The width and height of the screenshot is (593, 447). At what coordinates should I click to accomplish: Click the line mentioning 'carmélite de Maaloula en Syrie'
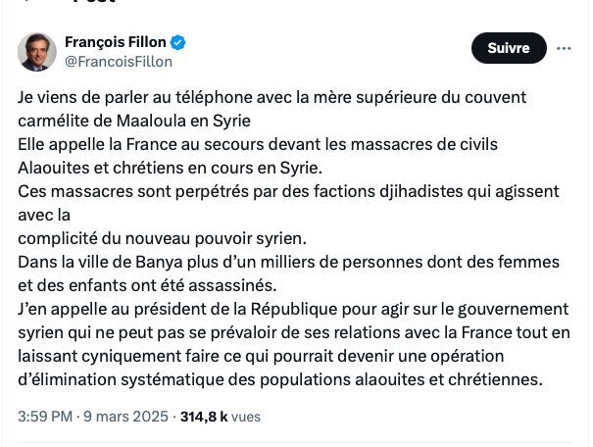pos(135,122)
